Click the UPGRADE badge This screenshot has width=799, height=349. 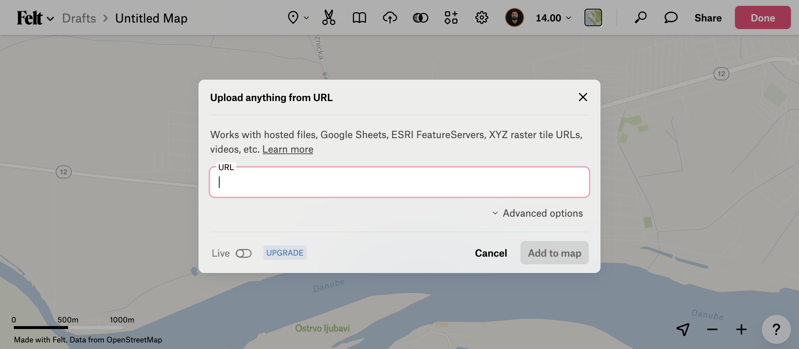click(x=285, y=253)
